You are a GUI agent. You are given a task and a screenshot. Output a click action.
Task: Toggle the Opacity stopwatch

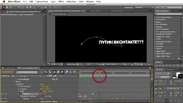(x=19, y=99)
